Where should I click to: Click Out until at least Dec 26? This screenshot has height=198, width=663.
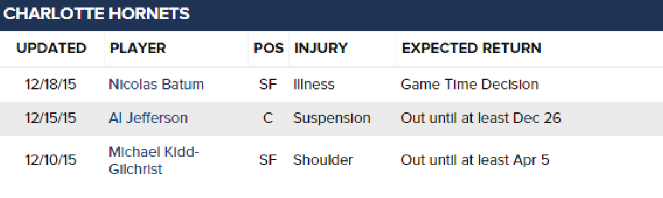(481, 118)
